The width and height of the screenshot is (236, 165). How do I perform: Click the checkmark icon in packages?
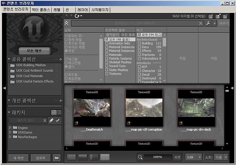click(57, 120)
